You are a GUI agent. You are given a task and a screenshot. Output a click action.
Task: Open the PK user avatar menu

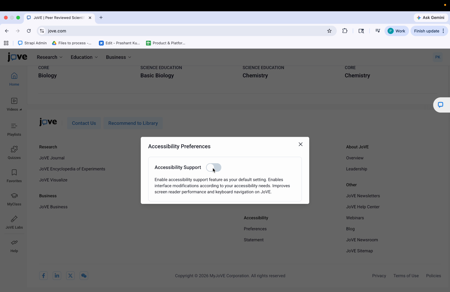pyautogui.click(x=437, y=57)
